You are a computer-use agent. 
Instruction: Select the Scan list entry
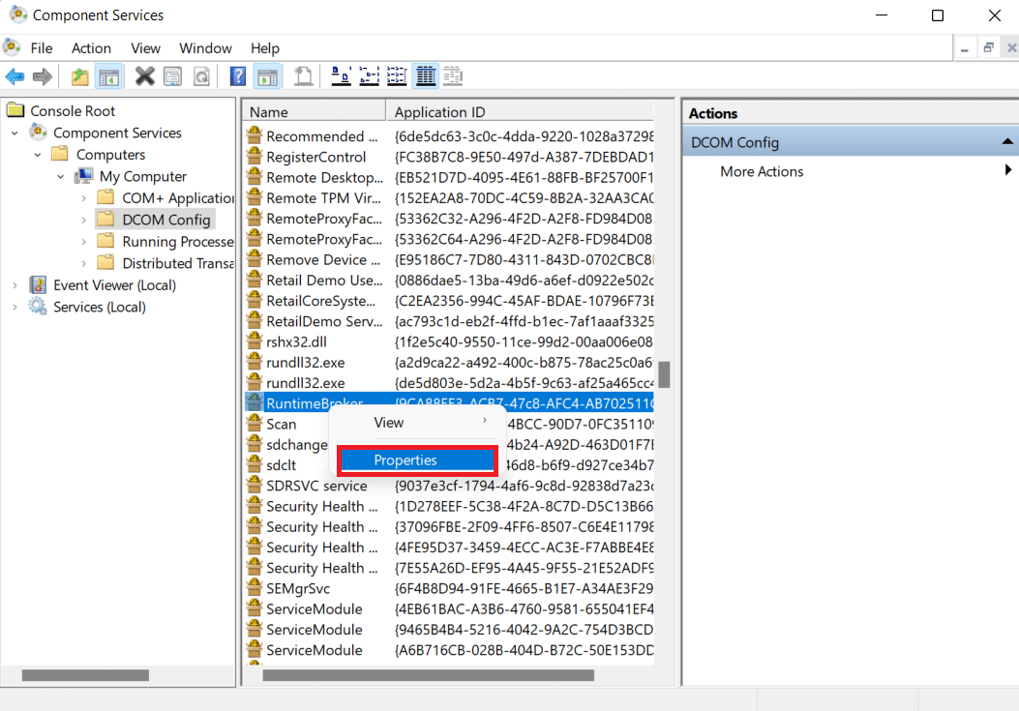[x=281, y=424]
